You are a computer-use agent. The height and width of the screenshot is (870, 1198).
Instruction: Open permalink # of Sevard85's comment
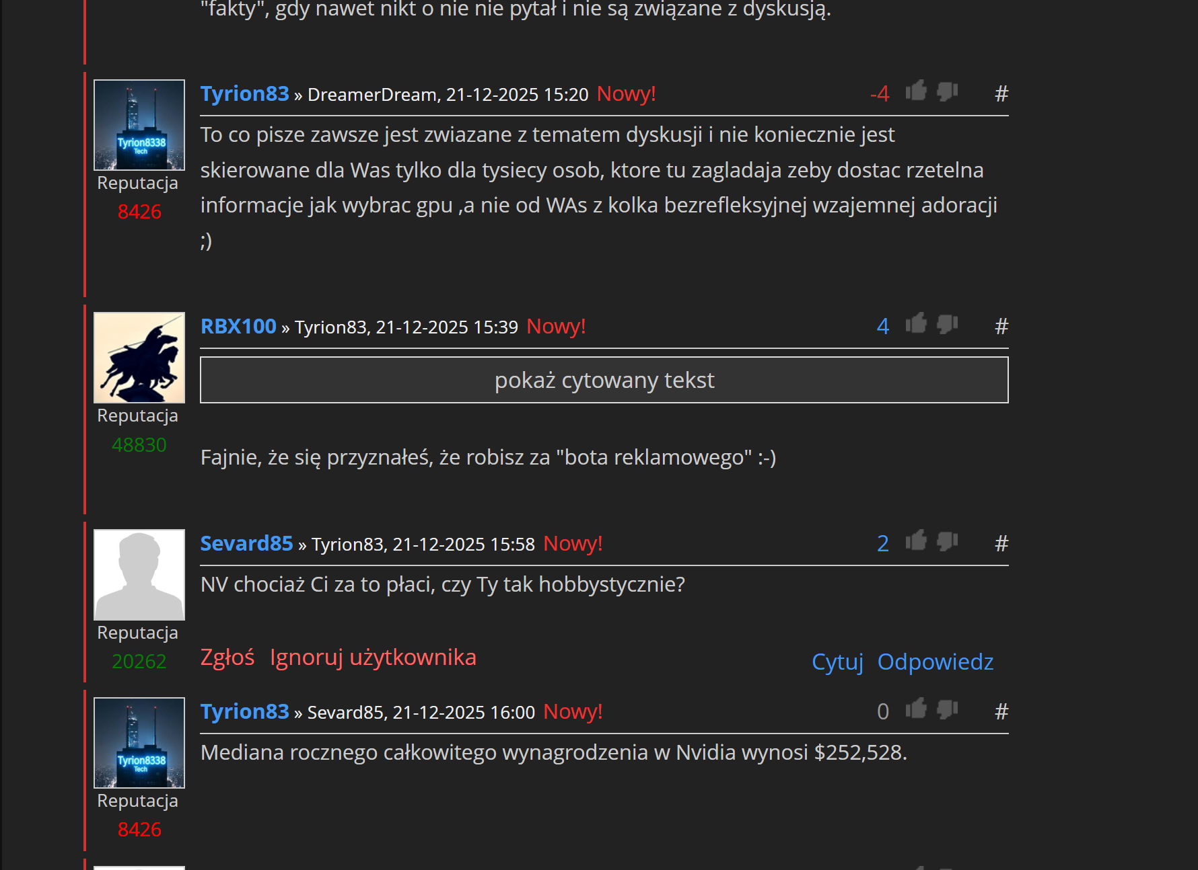click(x=1001, y=544)
